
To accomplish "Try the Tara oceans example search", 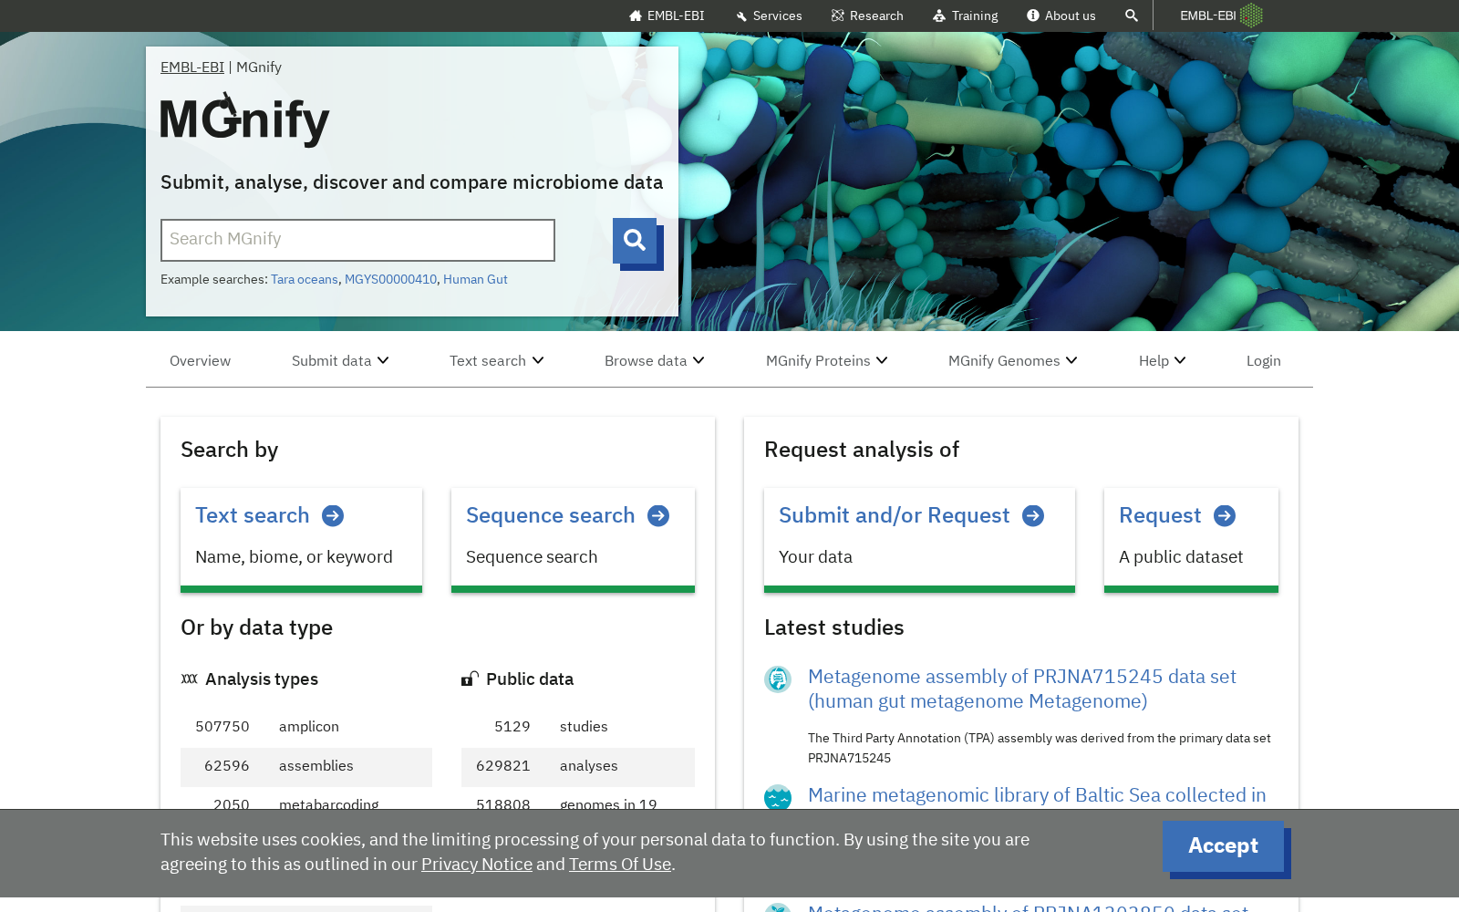I will (305, 280).
